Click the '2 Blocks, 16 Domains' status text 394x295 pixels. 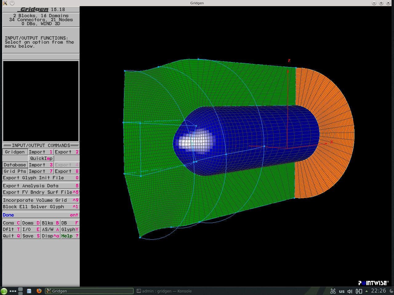[x=41, y=16]
